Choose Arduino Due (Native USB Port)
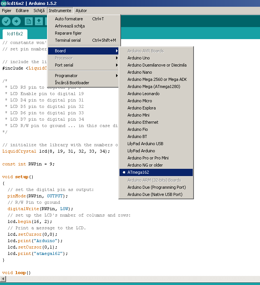260x285 pixels. (156, 194)
